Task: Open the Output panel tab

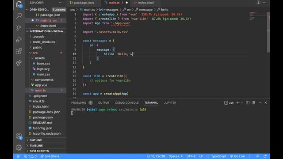Action: pyautogui.click(x=104, y=103)
